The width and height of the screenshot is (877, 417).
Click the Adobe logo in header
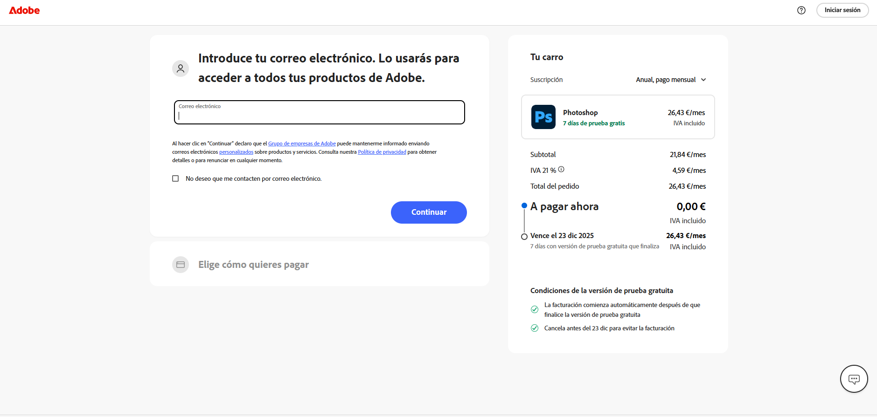[24, 10]
